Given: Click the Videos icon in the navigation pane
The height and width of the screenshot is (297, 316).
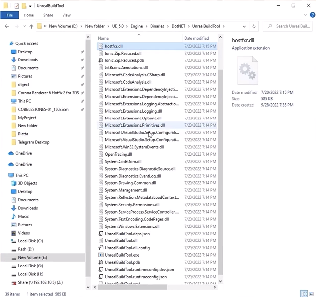Looking at the screenshot, I should click(x=14, y=233).
